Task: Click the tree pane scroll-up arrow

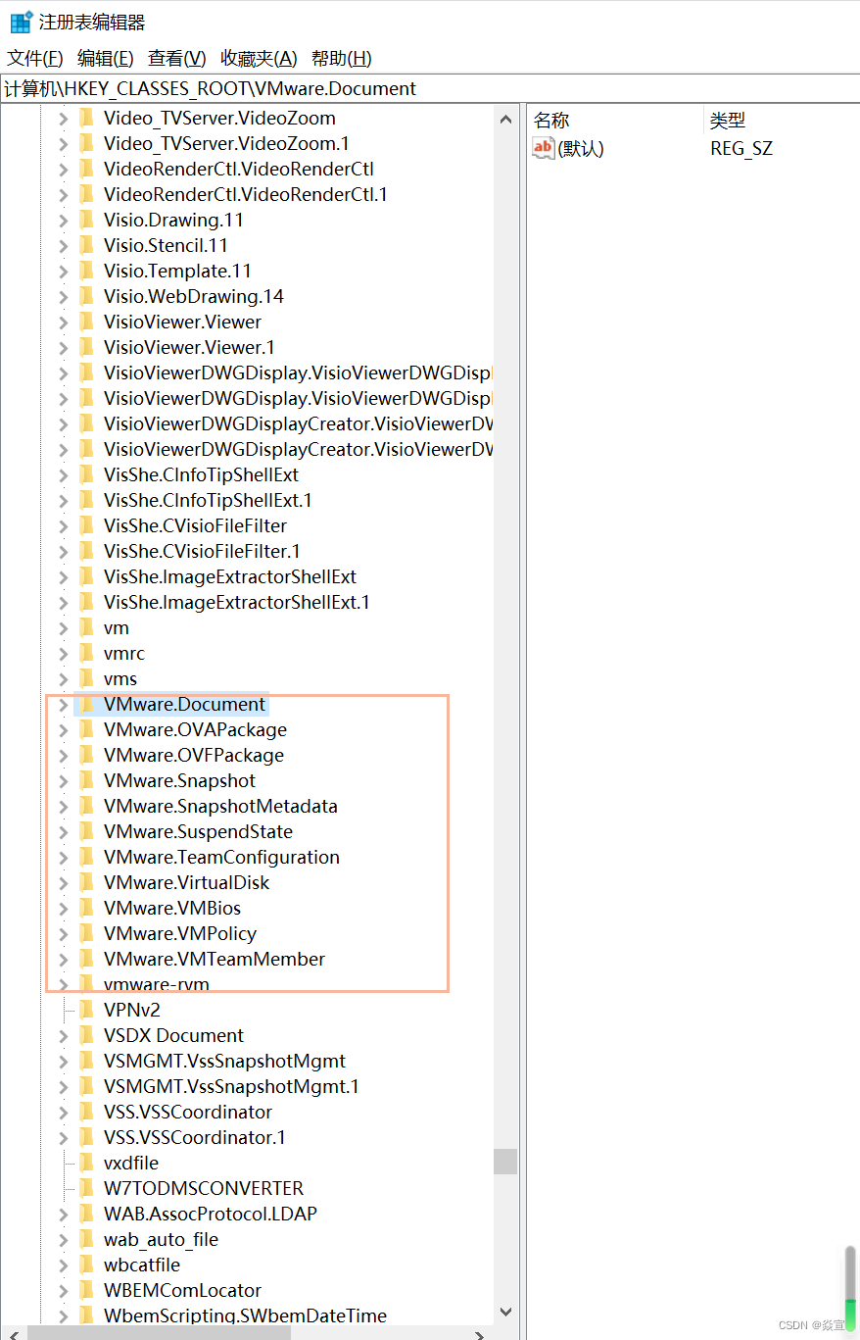Action: (505, 120)
